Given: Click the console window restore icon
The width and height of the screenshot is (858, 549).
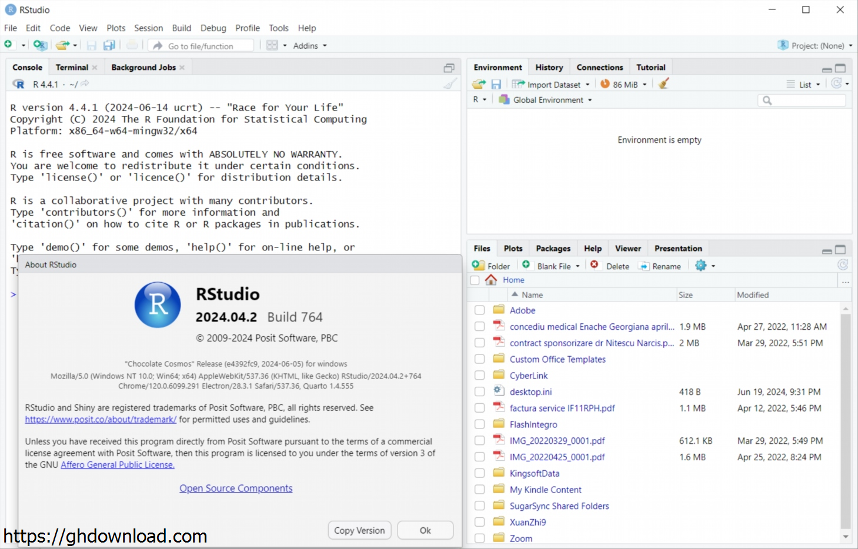Looking at the screenshot, I should (449, 68).
